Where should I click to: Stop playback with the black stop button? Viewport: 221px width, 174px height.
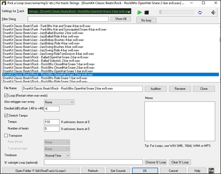147,13
